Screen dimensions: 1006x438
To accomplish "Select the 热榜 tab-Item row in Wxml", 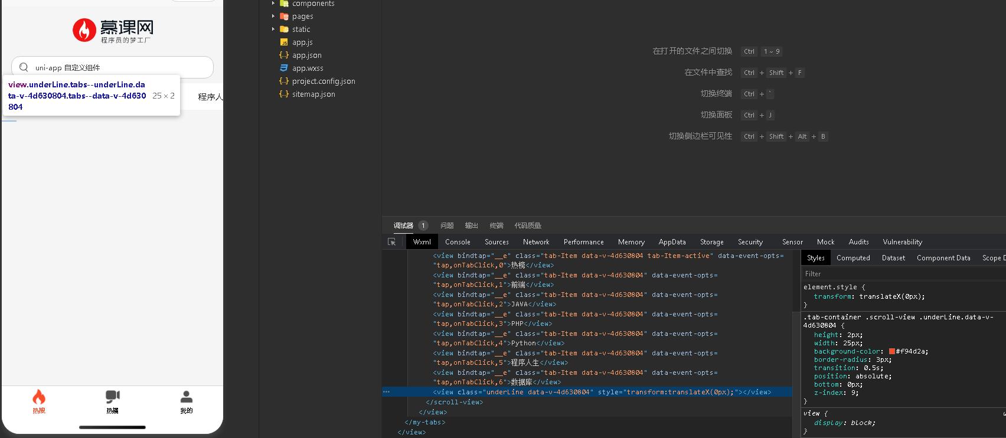I will tap(609, 260).
